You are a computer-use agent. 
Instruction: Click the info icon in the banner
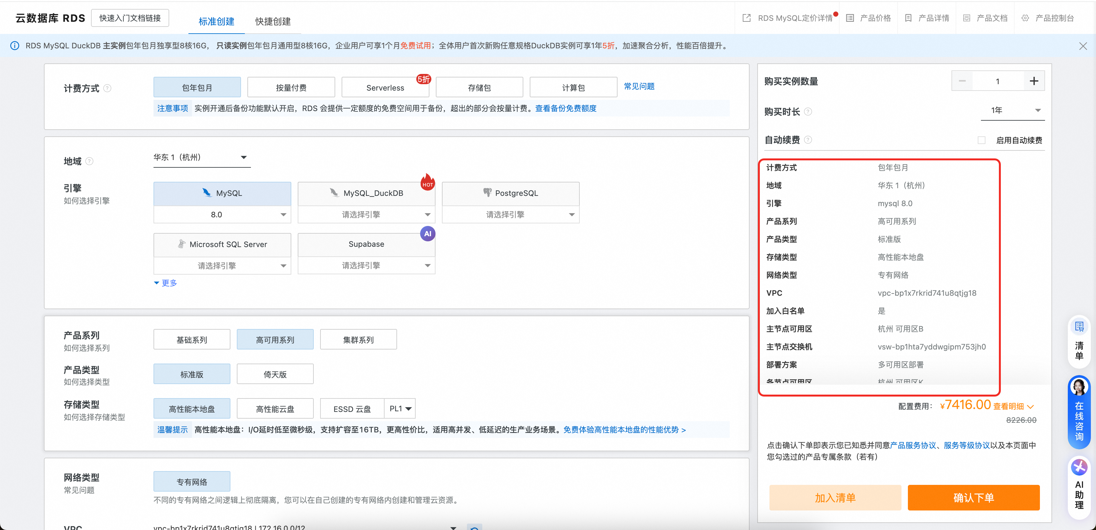pyautogui.click(x=14, y=45)
